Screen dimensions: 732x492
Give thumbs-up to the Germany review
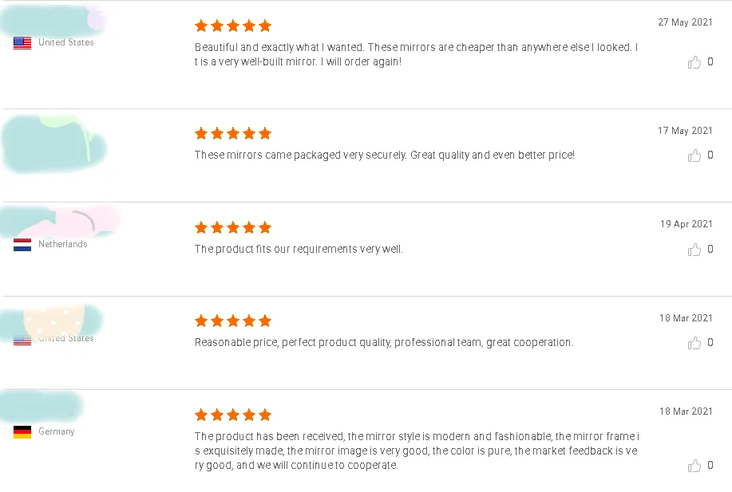click(x=694, y=466)
